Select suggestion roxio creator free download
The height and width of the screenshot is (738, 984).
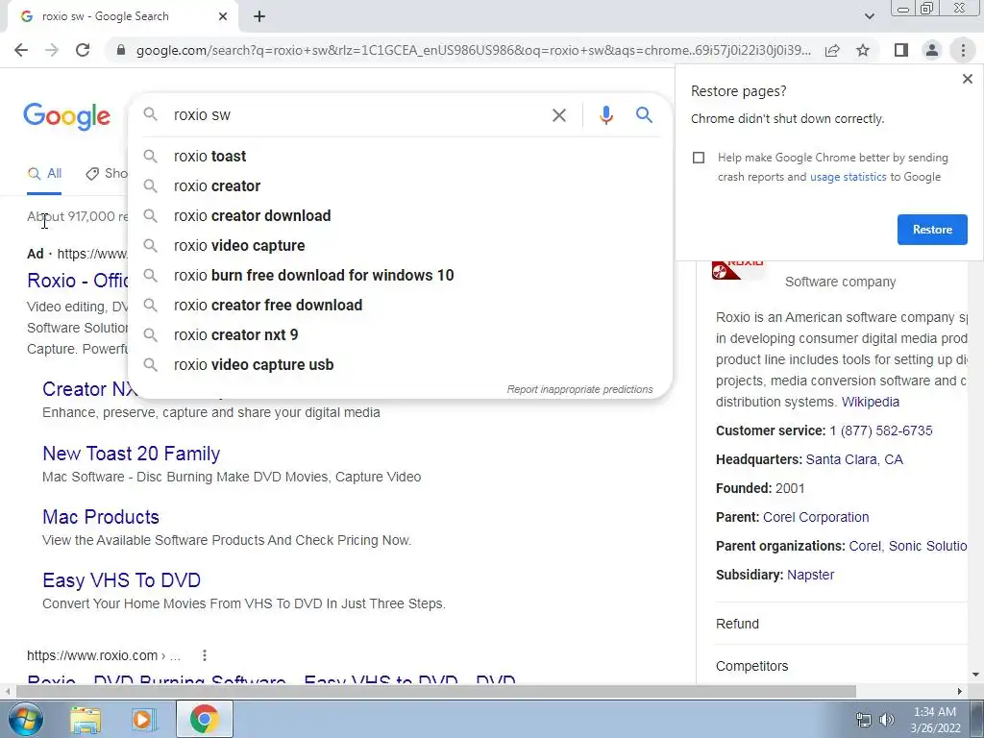401,305
